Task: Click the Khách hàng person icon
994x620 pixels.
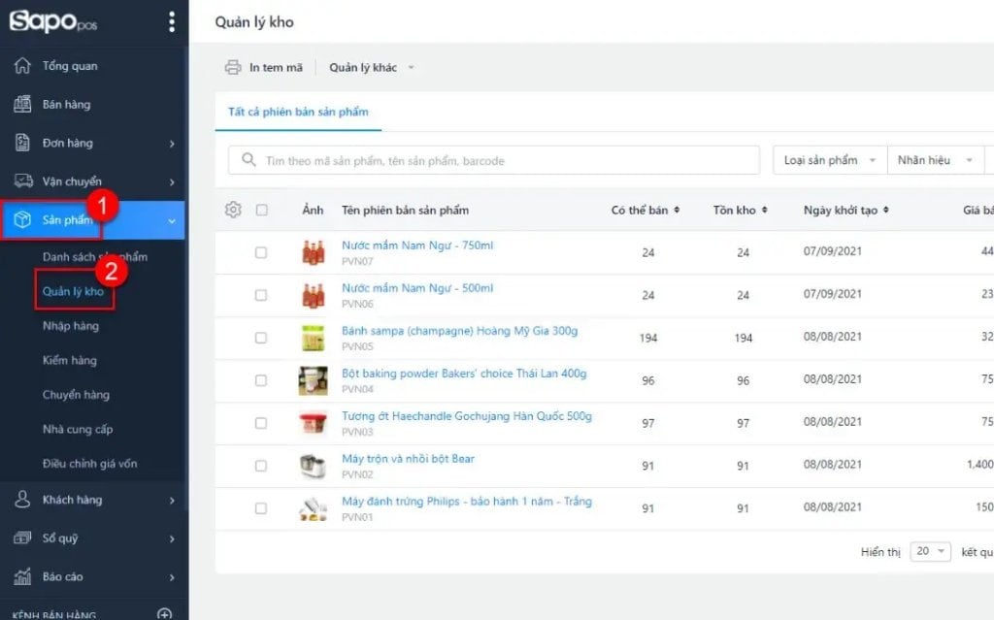Action: pyautogui.click(x=23, y=500)
